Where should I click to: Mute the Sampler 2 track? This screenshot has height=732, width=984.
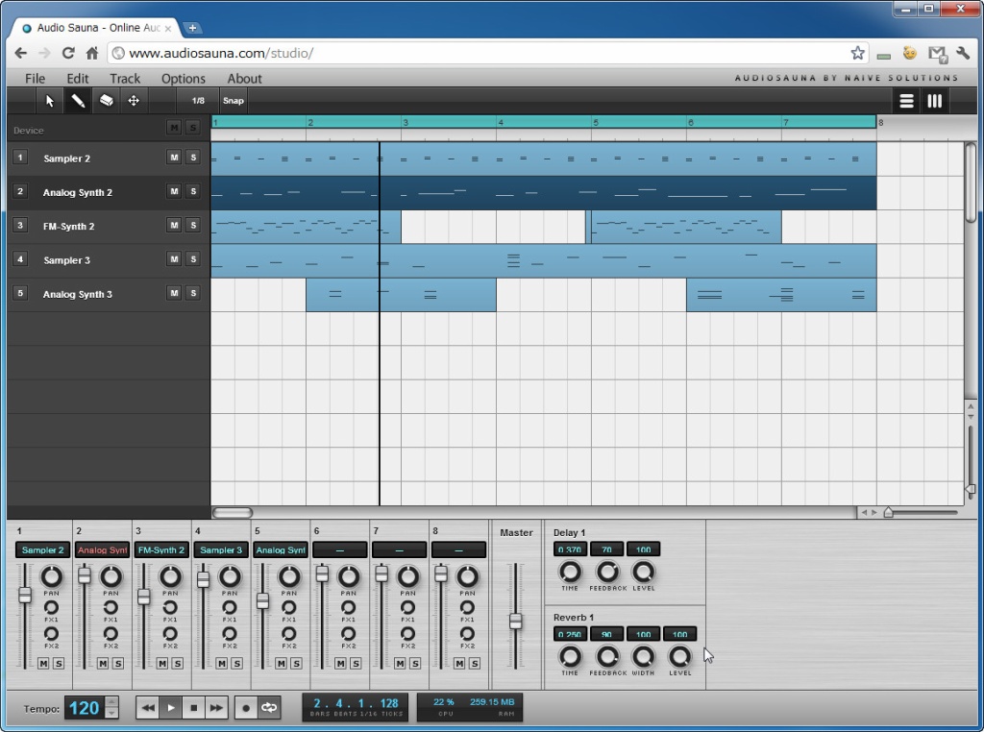point(174,158)
